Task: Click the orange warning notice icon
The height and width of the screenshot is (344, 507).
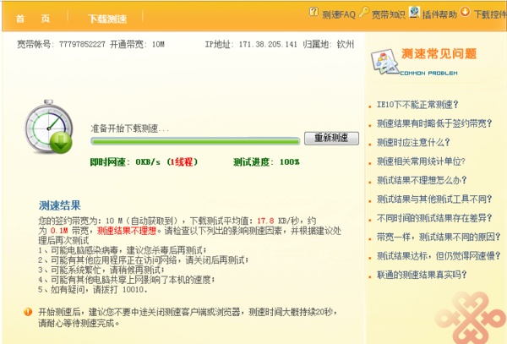Action: click(28, 312)
